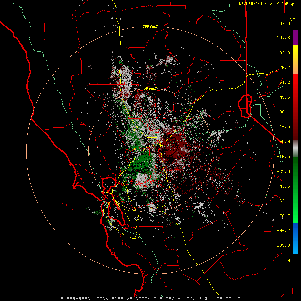Viewport: 301px width, 301px height.
Task: Select the -78.7 velocity legend value
Action: coord(283,216)
